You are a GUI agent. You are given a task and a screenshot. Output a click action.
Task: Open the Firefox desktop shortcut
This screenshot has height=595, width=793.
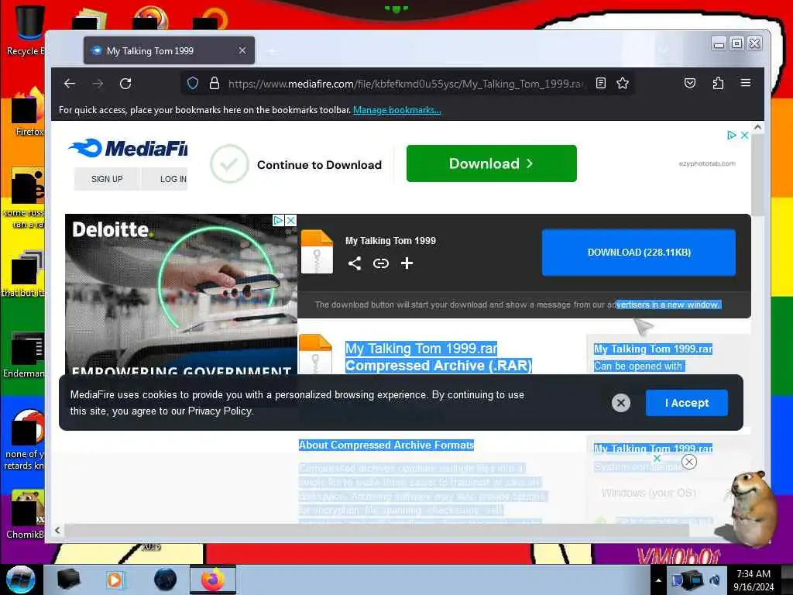point(26,112)
